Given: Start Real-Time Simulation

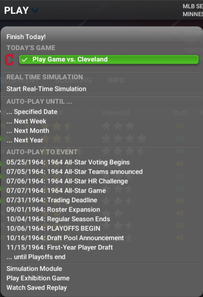Looking at the screenshot, I should point(46,89).
